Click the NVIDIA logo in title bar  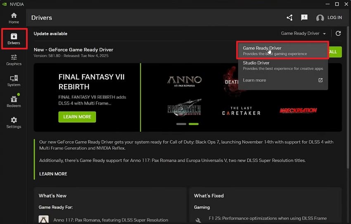pyautogui.click(x=4, y=4)
